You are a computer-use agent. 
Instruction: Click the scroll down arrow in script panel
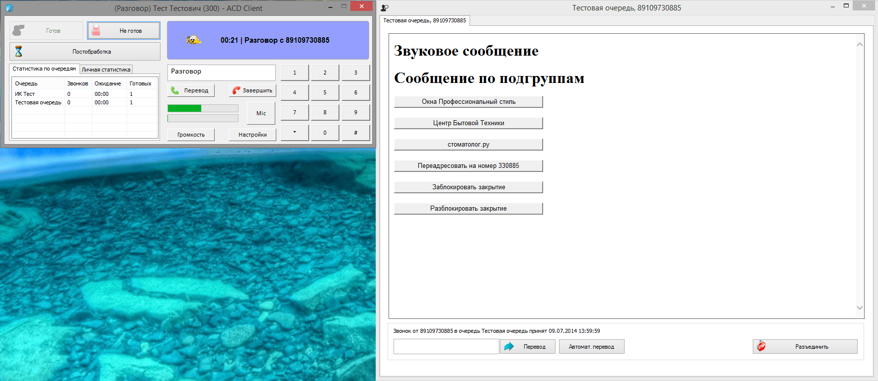[860, 307]
